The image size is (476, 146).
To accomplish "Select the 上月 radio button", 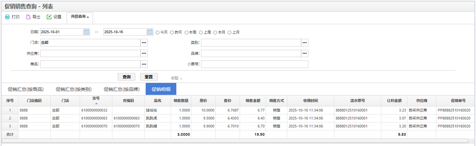I will click(x=229, y=33).
